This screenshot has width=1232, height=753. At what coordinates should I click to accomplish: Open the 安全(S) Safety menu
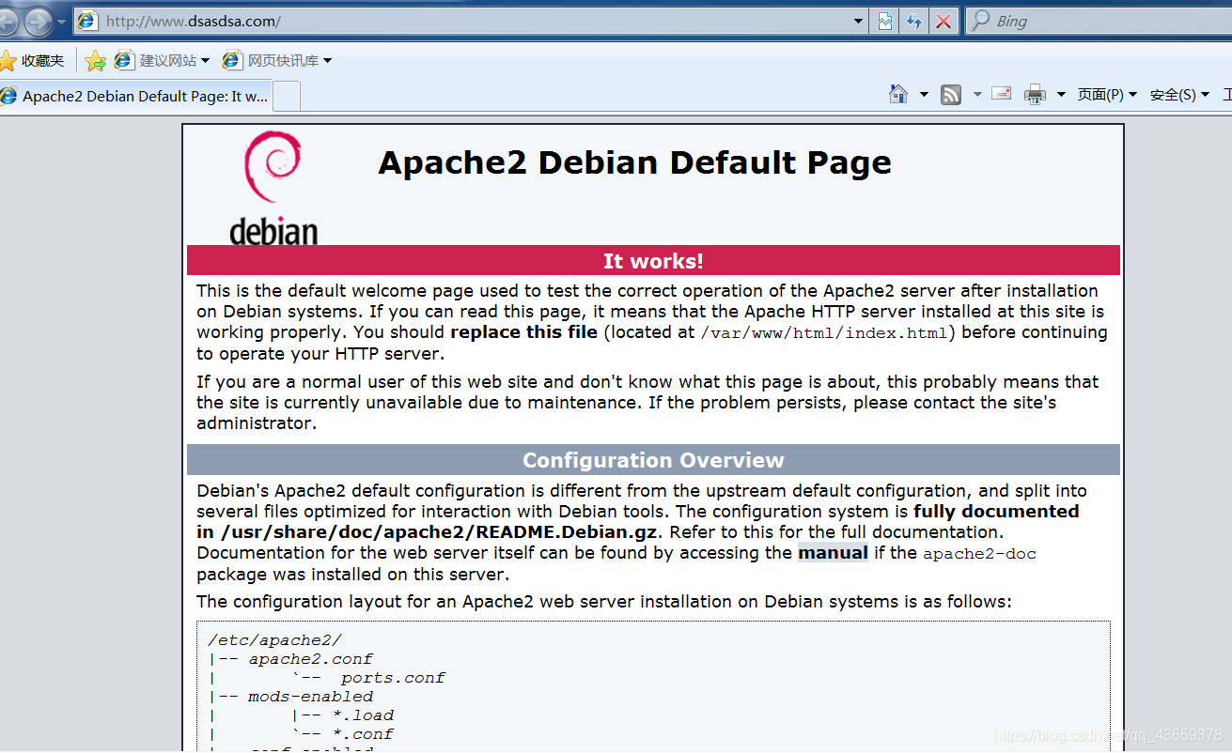pos(1179,95)
